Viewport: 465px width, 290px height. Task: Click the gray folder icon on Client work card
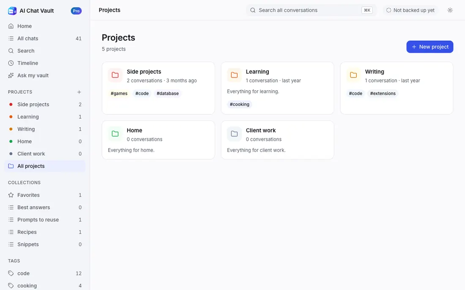(x=234, y=134)
